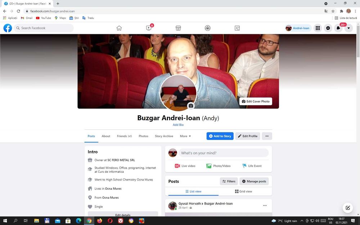Viewport: 360px width, 225px height.
Task: Open Lista de lectură reading list
Action: [x=346, y=18]
